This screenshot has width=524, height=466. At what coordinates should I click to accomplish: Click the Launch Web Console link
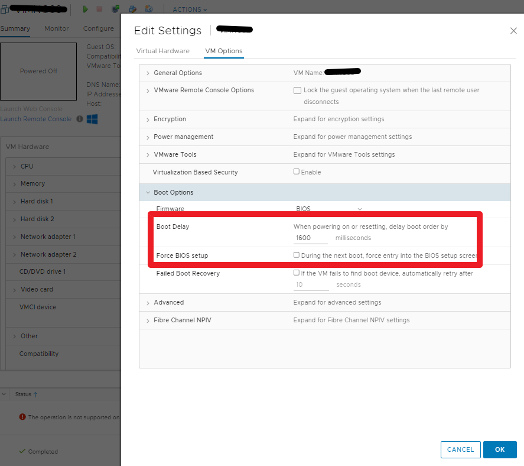(x=31, y=109)
